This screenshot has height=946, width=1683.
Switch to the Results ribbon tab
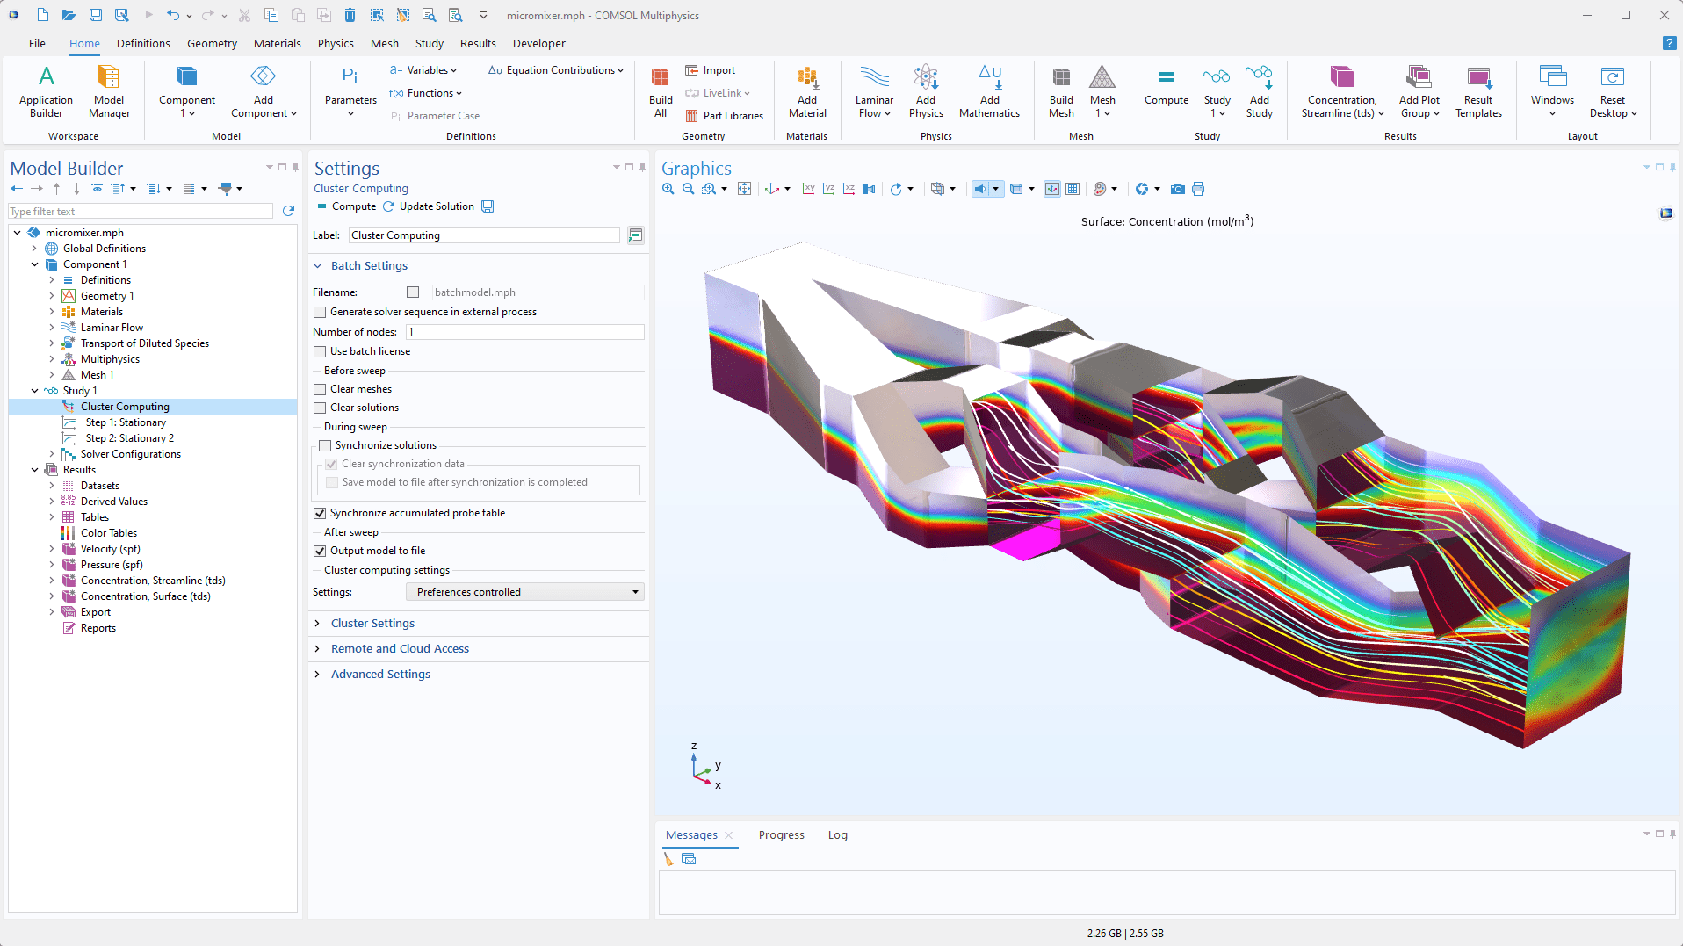coord(478,43)
